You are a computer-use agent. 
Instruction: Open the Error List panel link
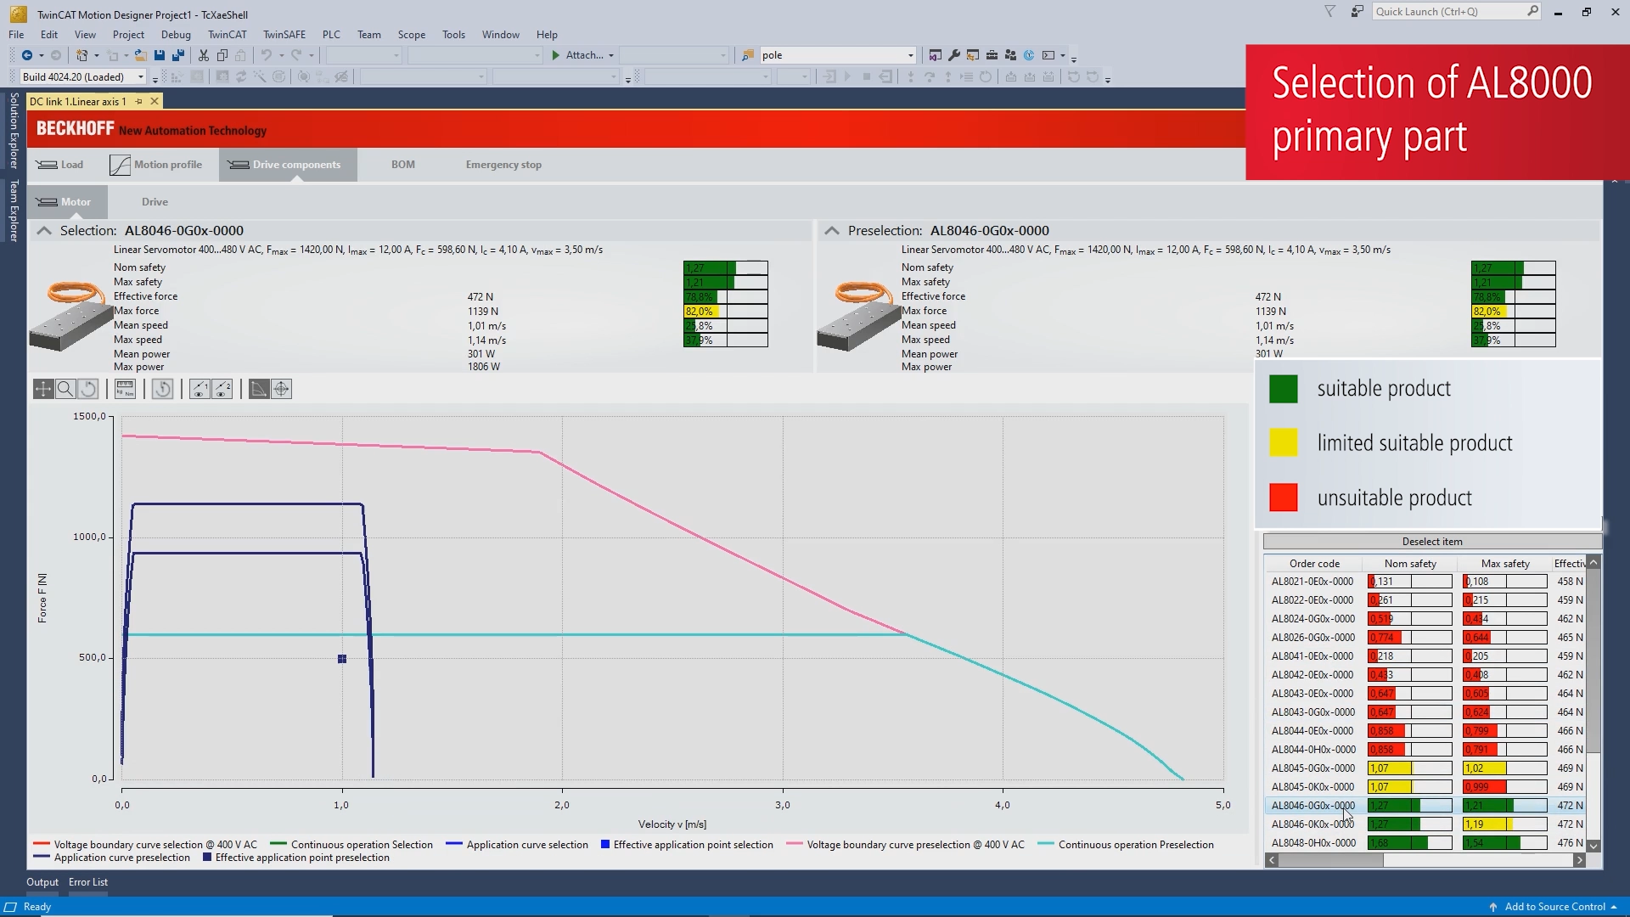pyautogui.click(x=88, y=882)
